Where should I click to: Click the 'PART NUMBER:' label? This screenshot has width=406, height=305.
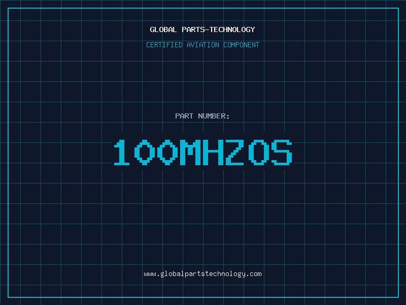pyautogui.click(x=202, y=116)
